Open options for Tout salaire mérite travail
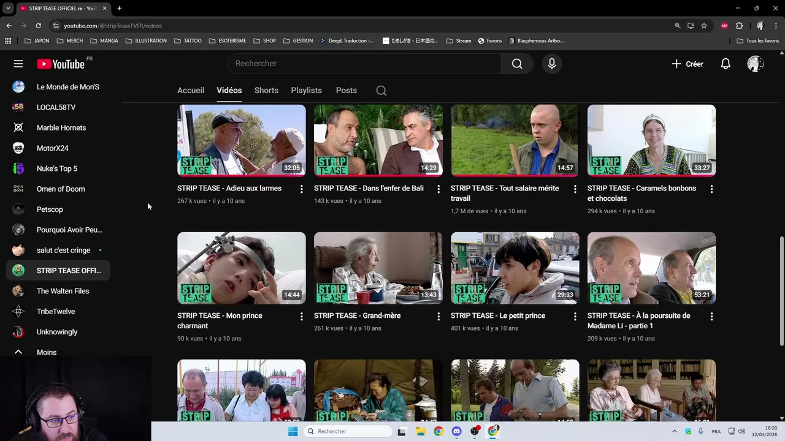The image size is (785, 441). click(575, 189)
